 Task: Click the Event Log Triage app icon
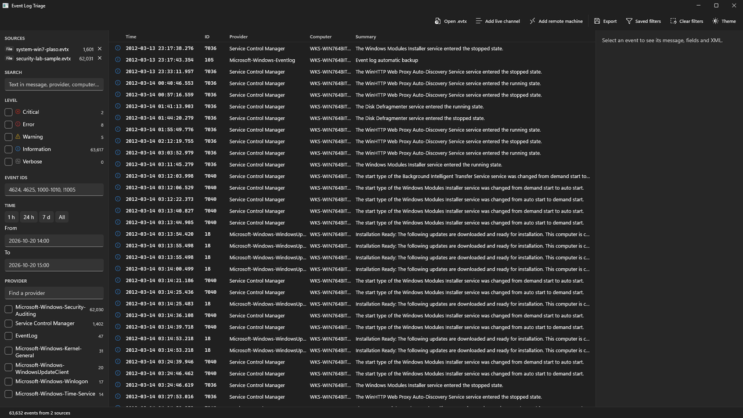pos(6,5)
